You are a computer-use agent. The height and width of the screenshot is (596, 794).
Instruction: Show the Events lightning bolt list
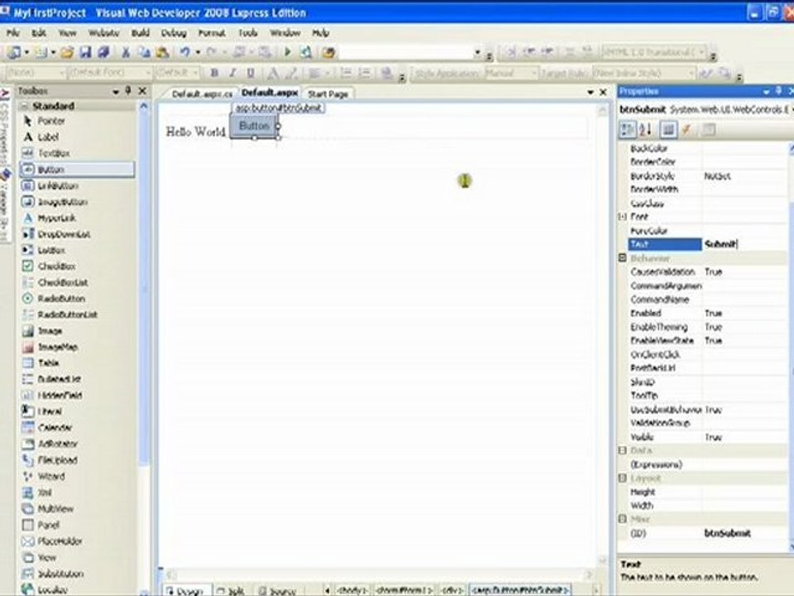click(x=686, y=130)
